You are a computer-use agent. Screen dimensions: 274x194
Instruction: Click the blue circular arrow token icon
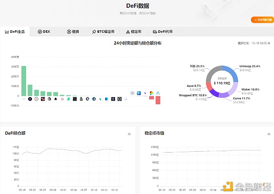[x=94, y=99]
